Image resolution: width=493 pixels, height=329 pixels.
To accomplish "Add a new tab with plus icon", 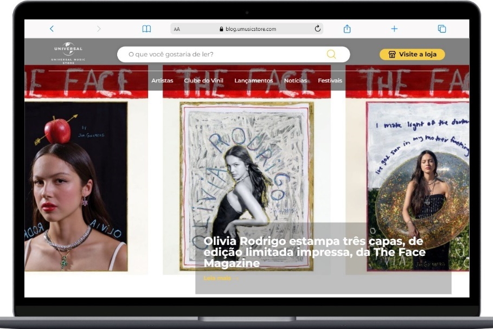I will (394, 29).
